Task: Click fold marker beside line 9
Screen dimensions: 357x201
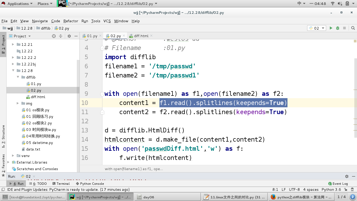Action: pos(102,94)
